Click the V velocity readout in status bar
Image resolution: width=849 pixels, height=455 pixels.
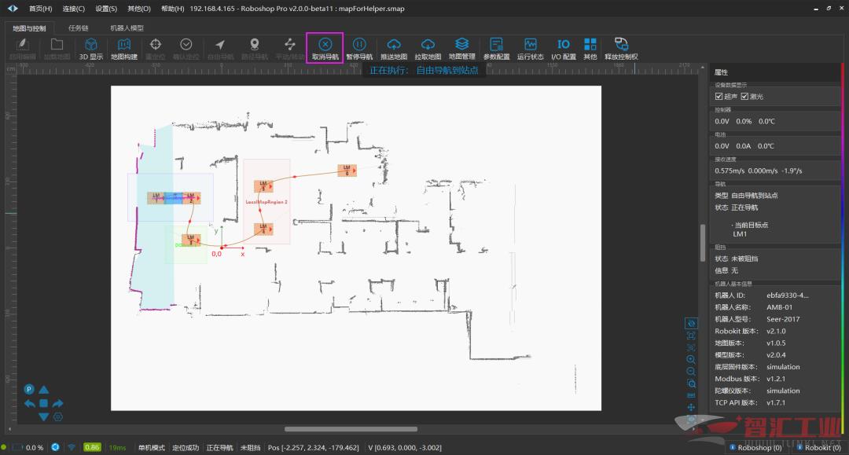pos(405,447)
